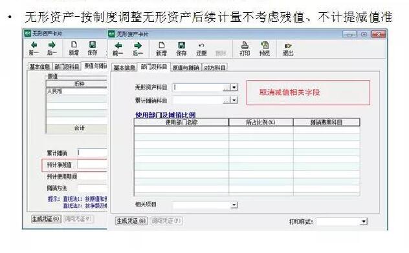The height and width of the screenshot is (253, 409).
Task: Expand 无形资产科目 dropdown arrow
Action: [x=234, y=87]
